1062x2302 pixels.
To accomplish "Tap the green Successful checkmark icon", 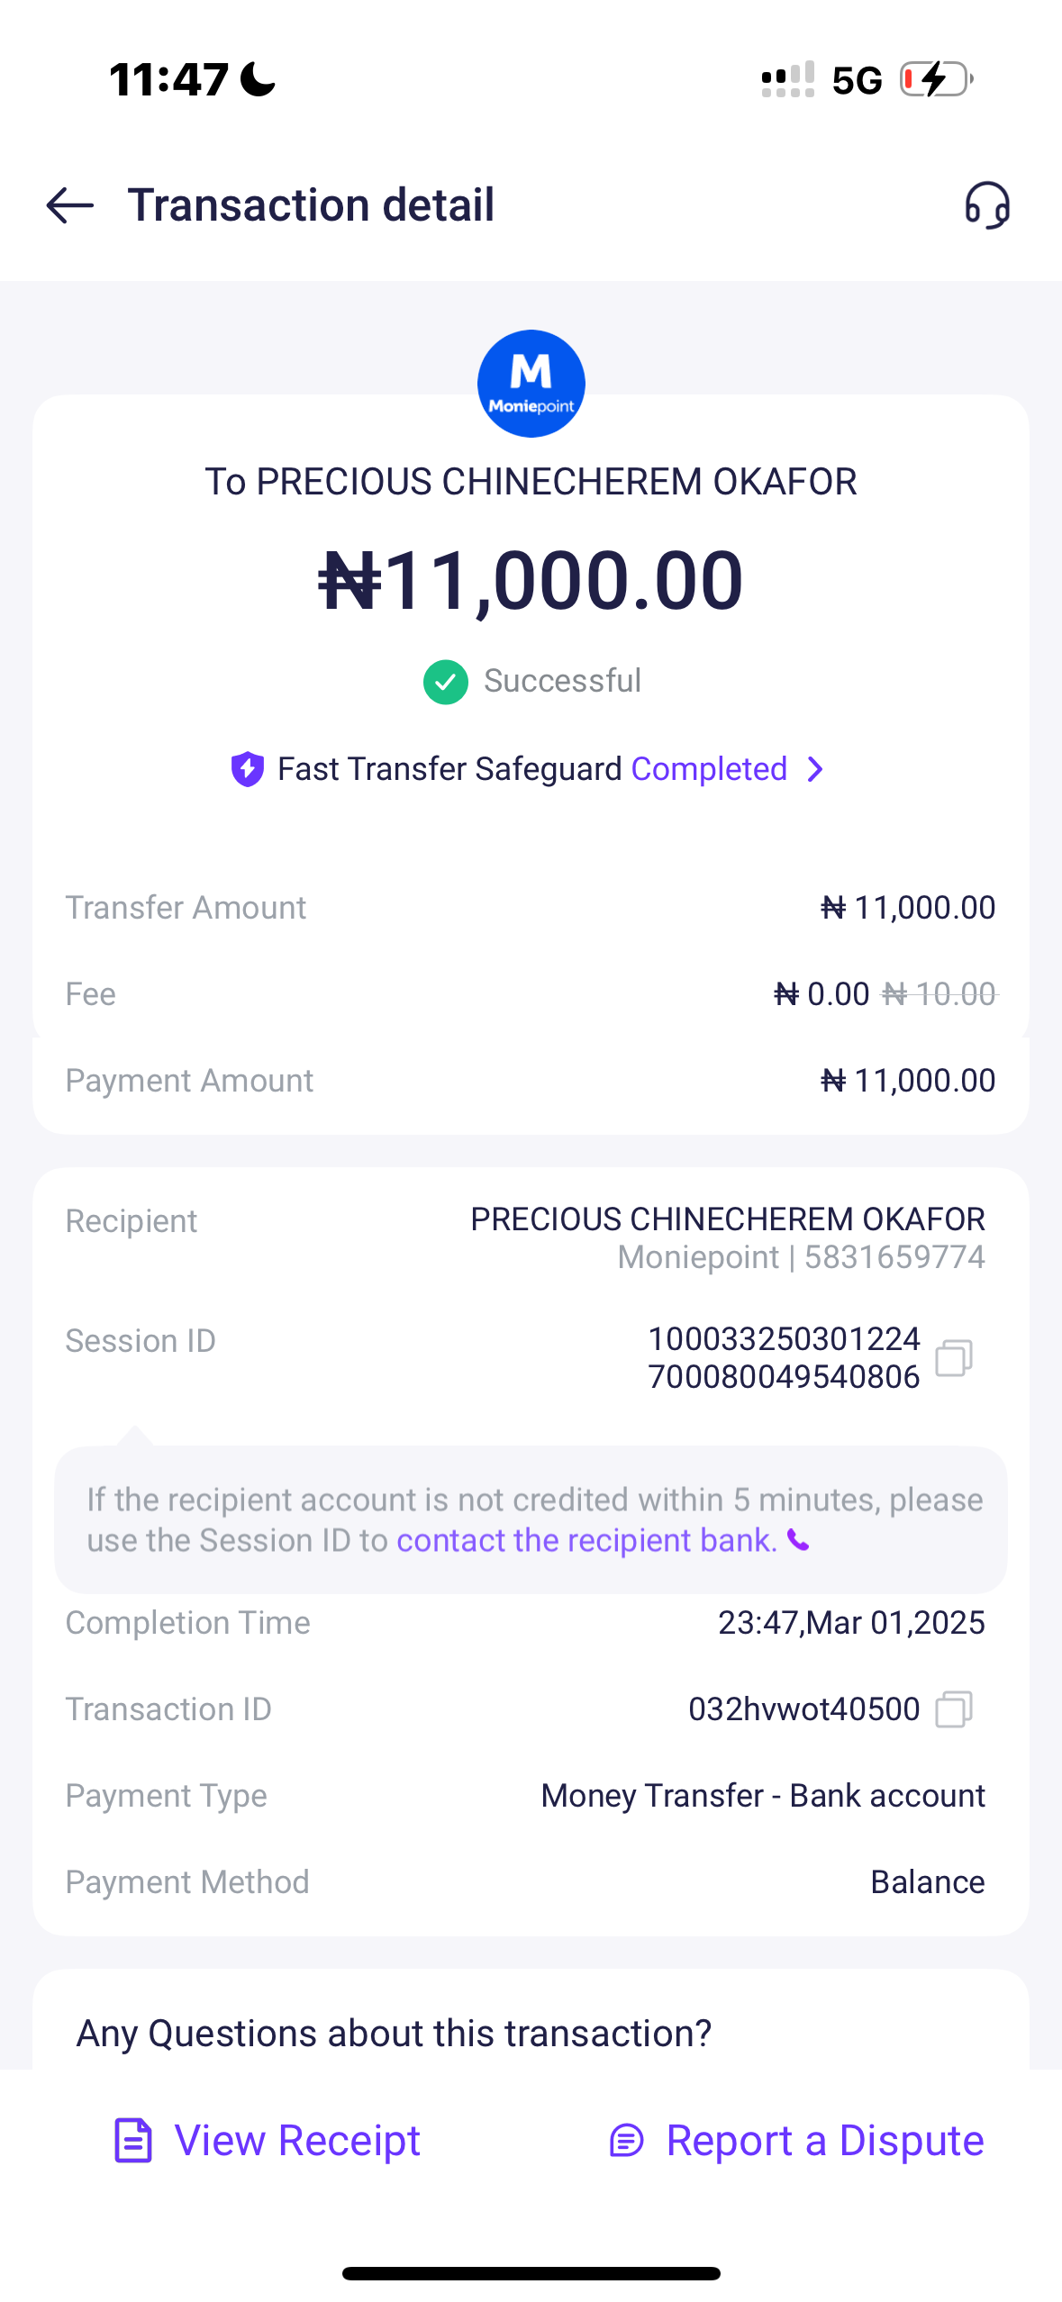I will pyautogui.click(x=446, y=682).
